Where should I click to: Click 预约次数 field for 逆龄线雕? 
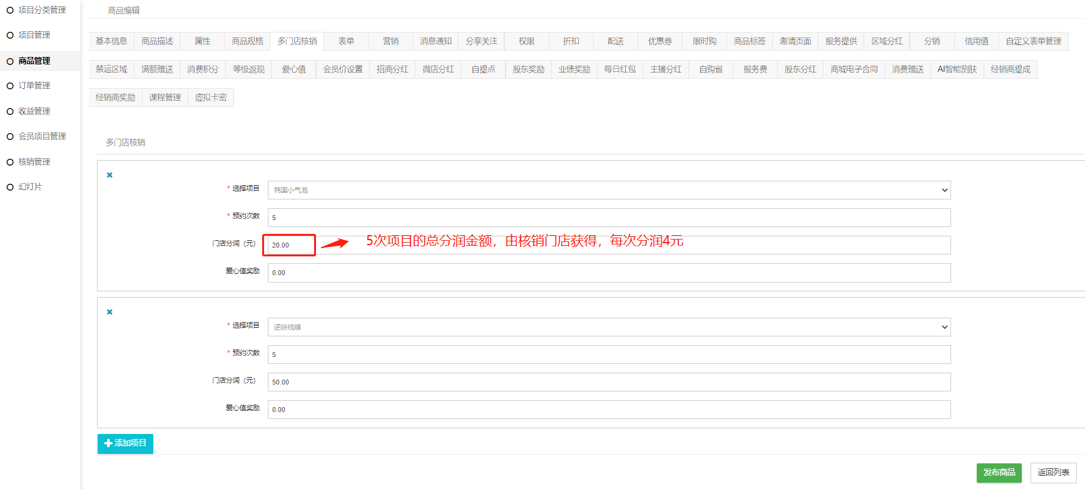(609, 355)
